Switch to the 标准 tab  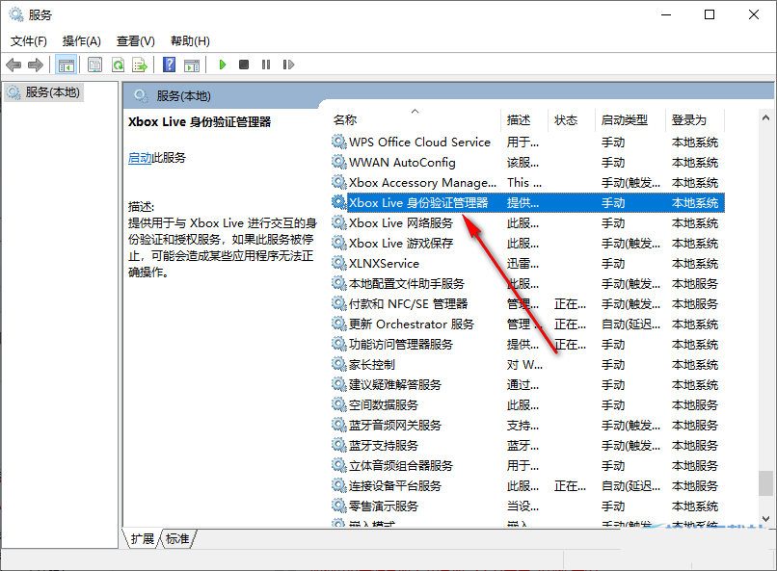[178, 539]
